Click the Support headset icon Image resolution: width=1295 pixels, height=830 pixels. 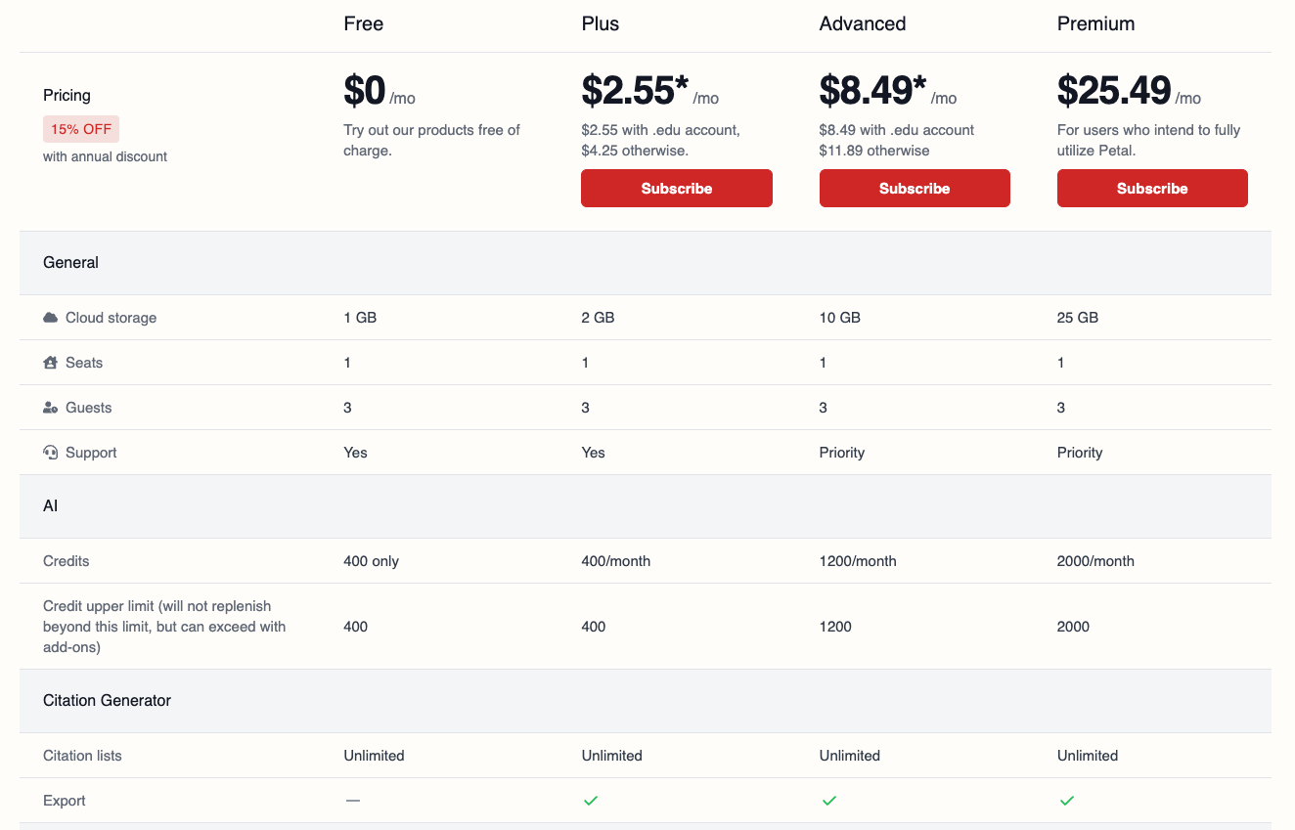(x=51, y=453)
